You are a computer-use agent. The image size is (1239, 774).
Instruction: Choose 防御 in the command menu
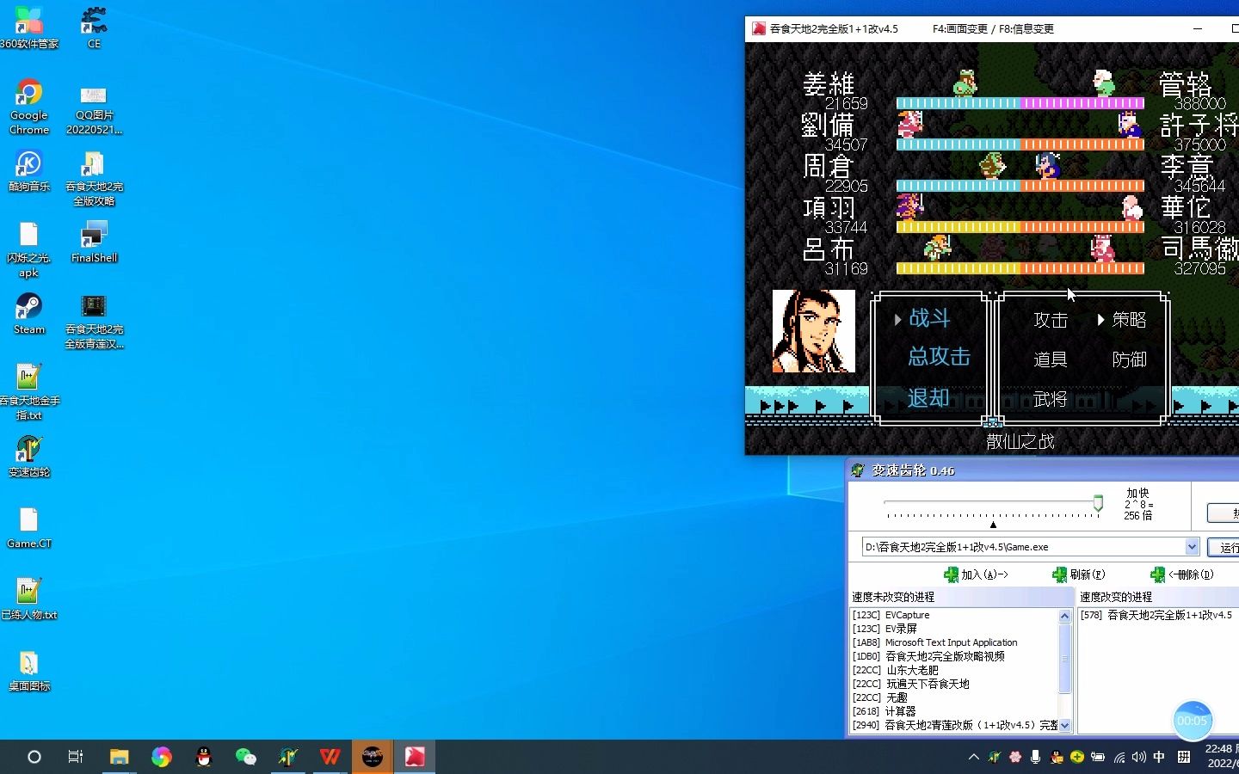[1129, 359]
